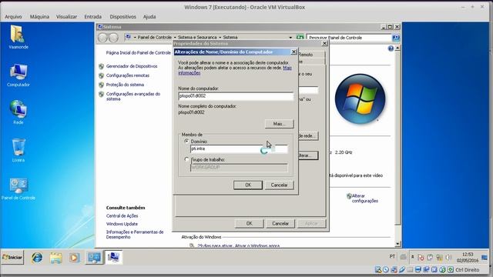
Task: Click VirtualBox hard disk activity status icon
Action: [x=378, y=270]
